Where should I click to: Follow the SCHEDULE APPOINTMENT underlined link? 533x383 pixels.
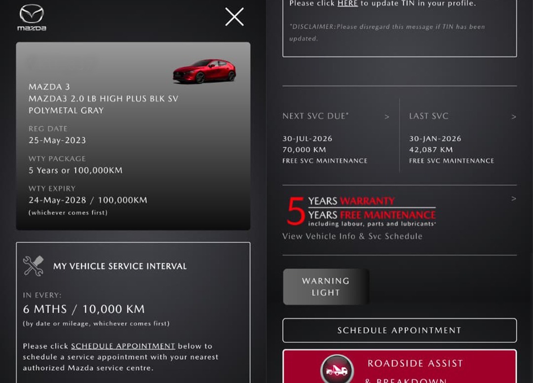[x=123, y=346]
